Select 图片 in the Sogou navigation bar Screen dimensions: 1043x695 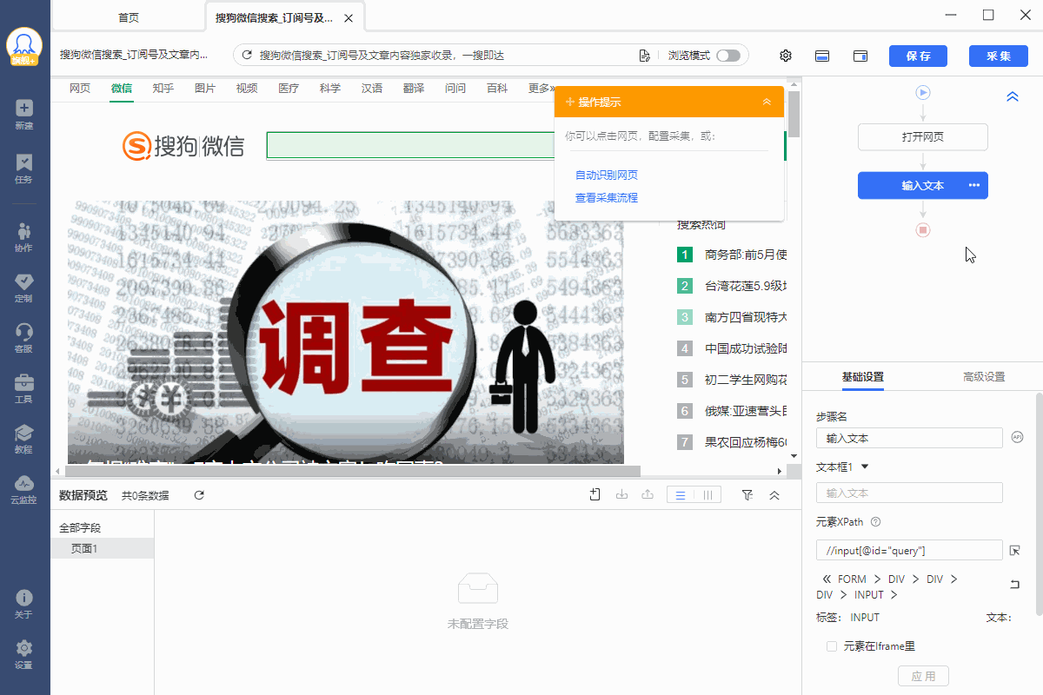(205, 89)
